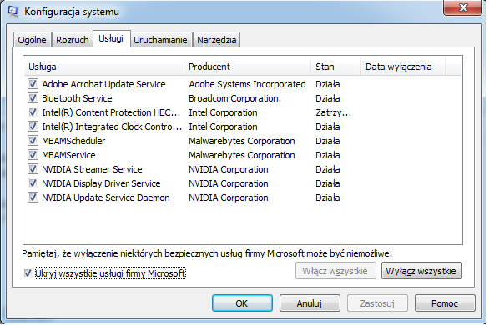Select NVIDIA Update Service Daemon name
489x325 pixels.
[x=106, y=197]
